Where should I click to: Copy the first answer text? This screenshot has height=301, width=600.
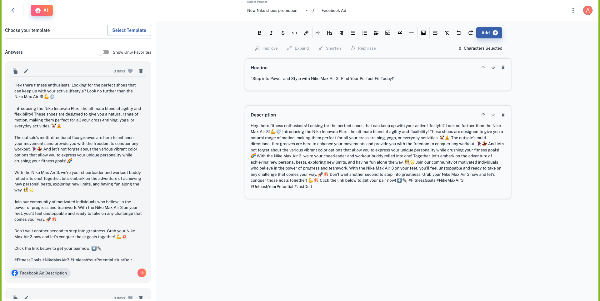[15, 71]
